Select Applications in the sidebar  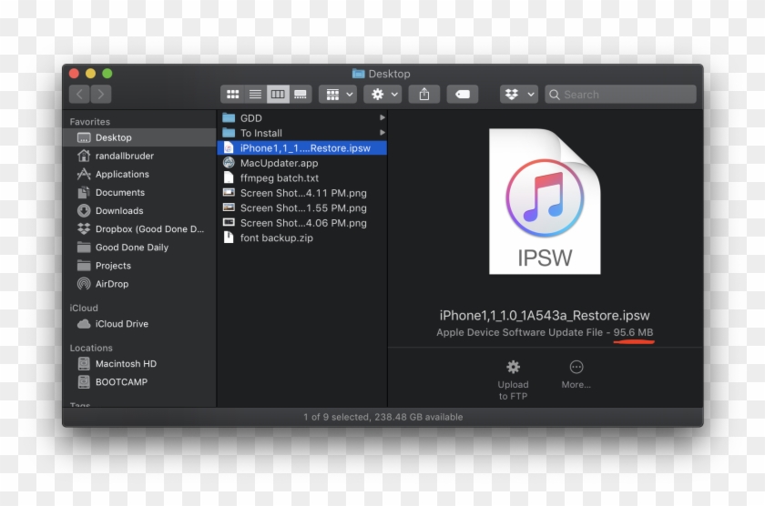122,175
